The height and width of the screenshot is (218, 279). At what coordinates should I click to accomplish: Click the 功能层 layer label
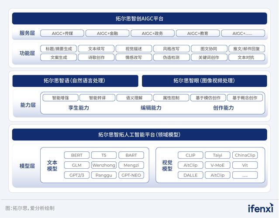pyautogui.click(x=27, y=53)
